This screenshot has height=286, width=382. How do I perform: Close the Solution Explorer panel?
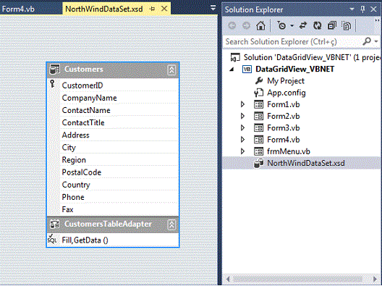point(373,9)
